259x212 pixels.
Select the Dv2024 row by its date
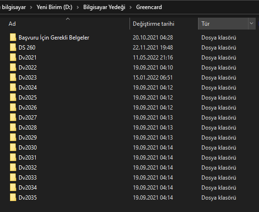tap(153, 88)
